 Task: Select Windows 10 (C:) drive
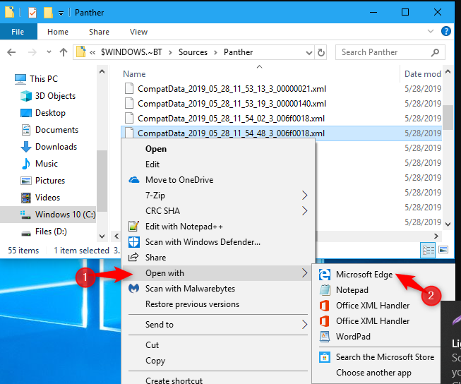48,215
